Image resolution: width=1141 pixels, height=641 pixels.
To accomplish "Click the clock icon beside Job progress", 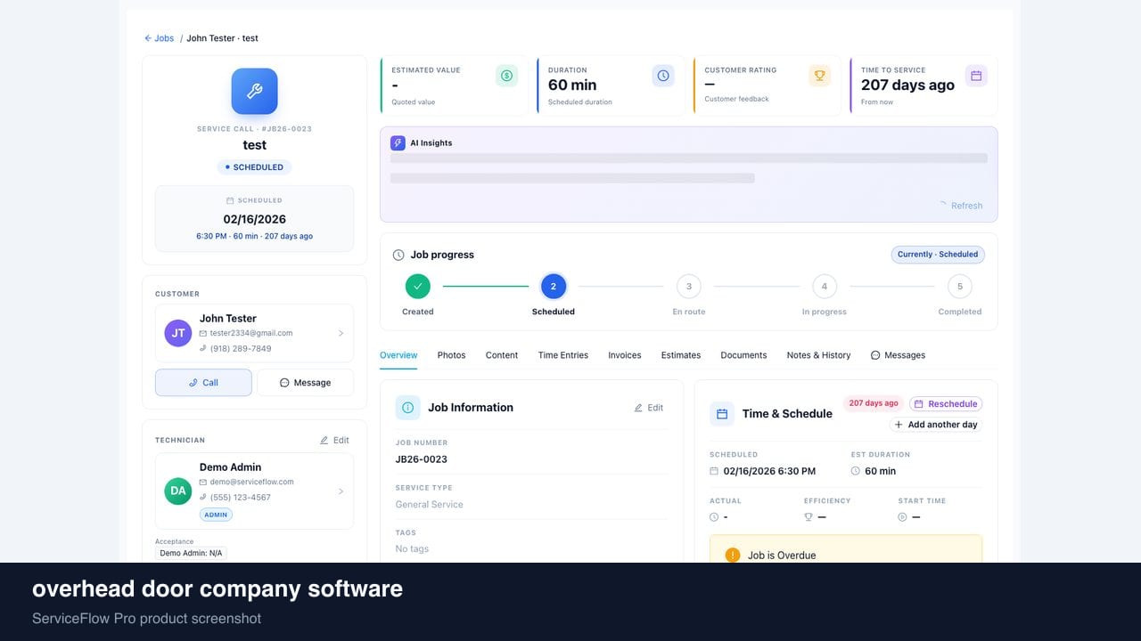I will click(398, 255).
